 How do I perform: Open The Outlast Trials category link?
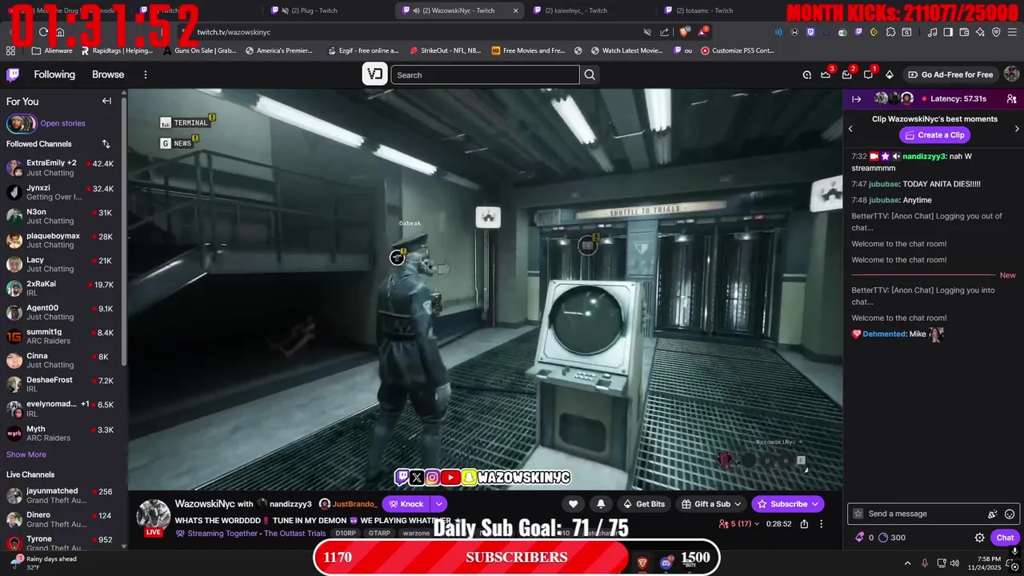click(x=296, y=534)
